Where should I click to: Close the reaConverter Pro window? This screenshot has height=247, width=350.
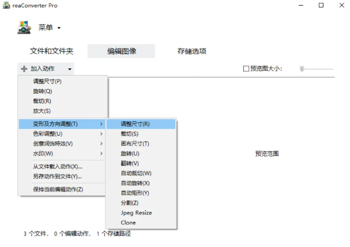[x=342, y=5]
